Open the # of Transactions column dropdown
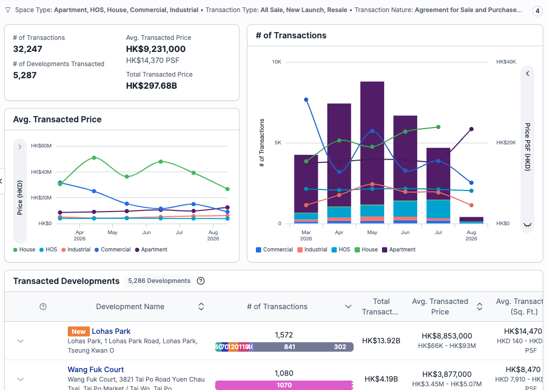The height and width of the screenshot is (390, 548). [x=348, y=307]
